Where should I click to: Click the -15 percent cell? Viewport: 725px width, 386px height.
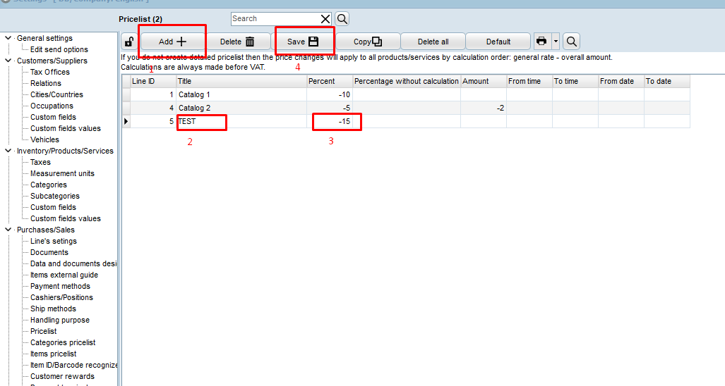330,121
